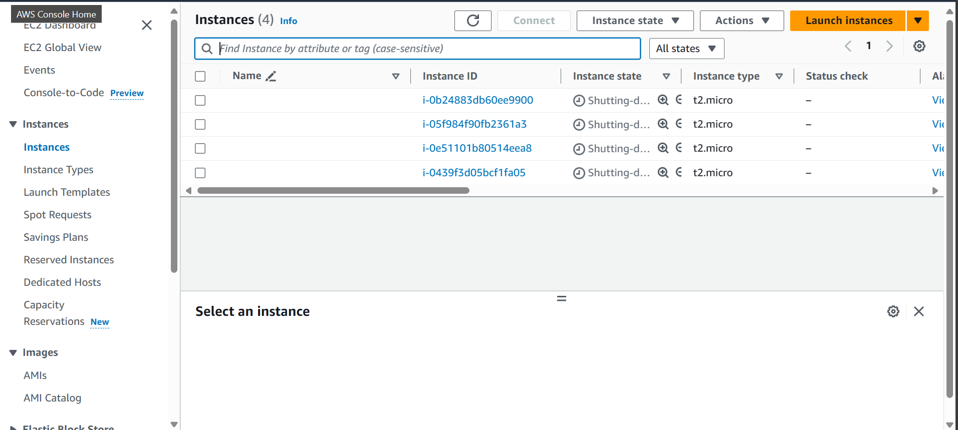Open instance i-0439f3d05bcf1fa05 link
The width and height of the screenshot is (958, 430).
[474, 173]
